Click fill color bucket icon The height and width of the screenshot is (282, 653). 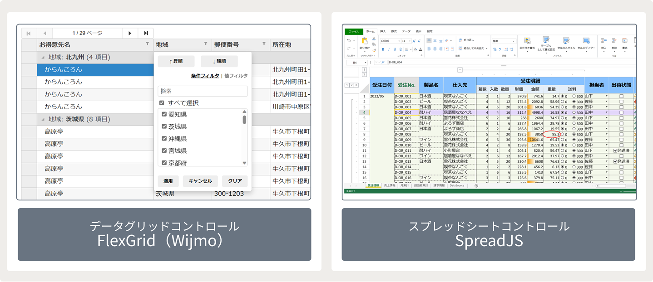coord(415,49)
